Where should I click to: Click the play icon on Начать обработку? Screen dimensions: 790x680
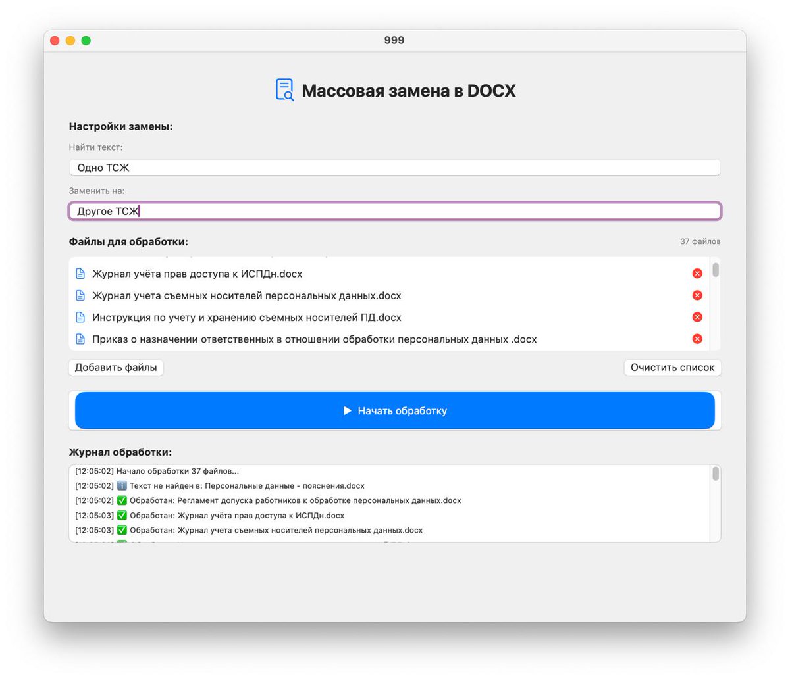pos(348,411)
